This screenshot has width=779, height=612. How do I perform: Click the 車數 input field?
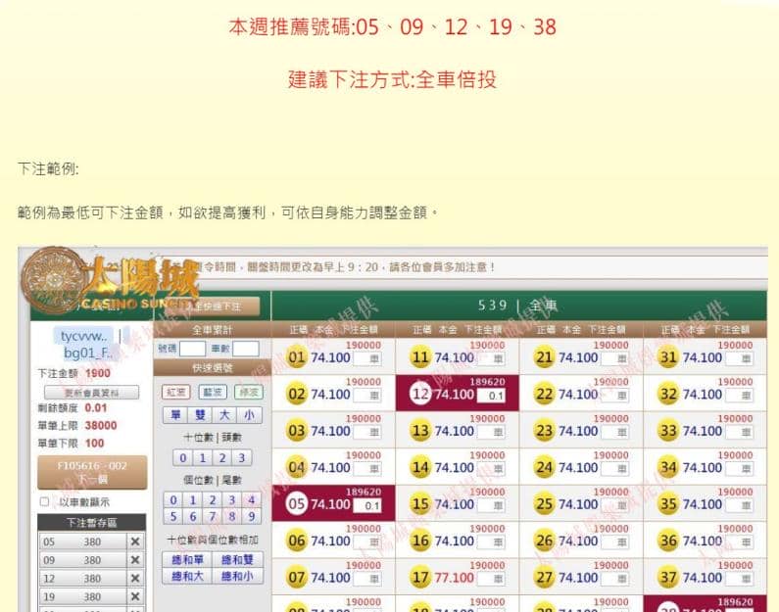[245, 349]
